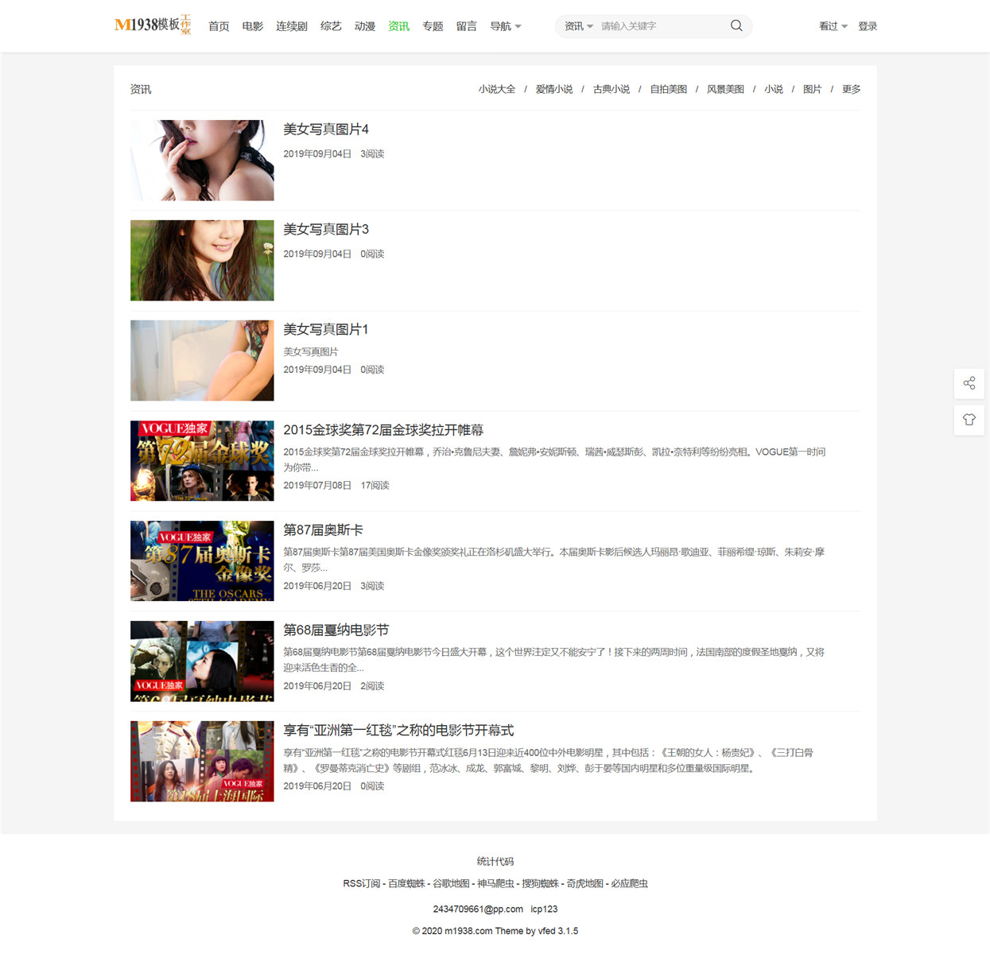Viewport: 990px width, 958px height.
Task: Open article title 美女写真图片1
Action: [326, 329]
